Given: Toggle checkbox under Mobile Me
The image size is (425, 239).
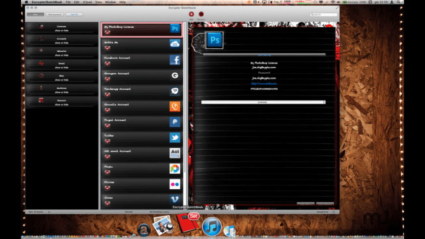Looking at the screenshot, I should coord(107,48).
